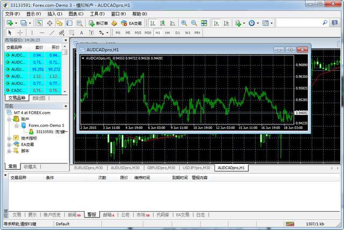Select the text label 'A' tool
The width and height of the screenshot is (344, 230).
(83, 33)
